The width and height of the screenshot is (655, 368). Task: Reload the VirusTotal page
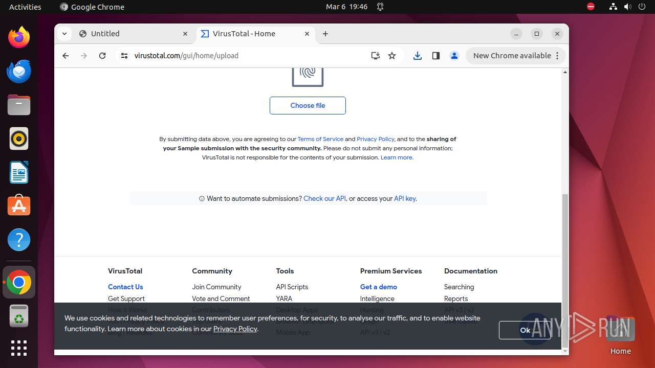pyautogui.click(x=102, y=56)
